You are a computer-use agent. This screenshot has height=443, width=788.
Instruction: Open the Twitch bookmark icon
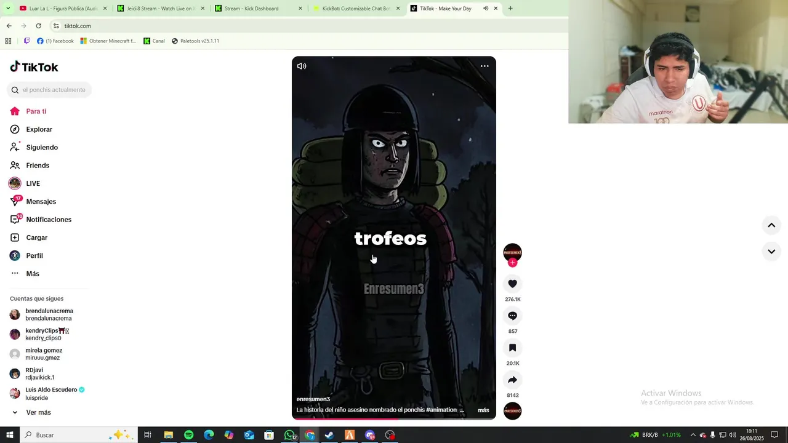point(26,41)
